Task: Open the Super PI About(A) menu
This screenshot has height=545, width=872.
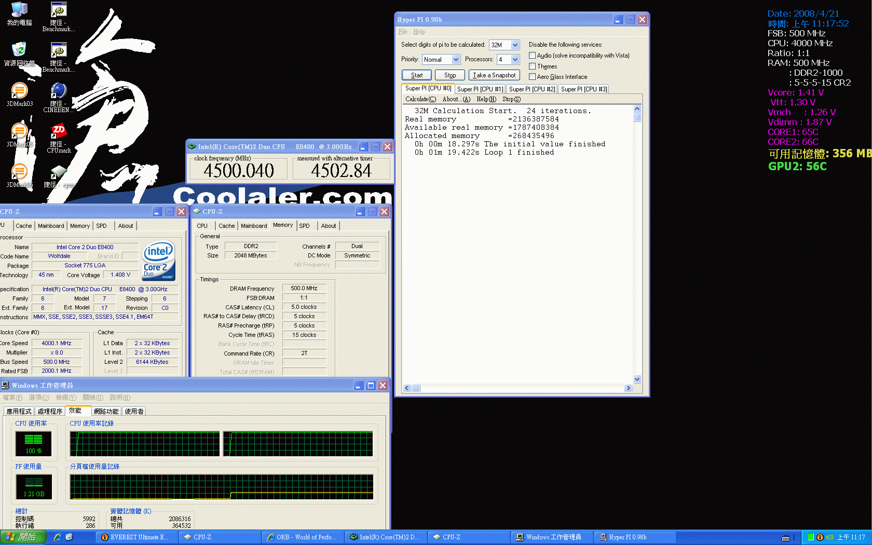Action: 456,99
